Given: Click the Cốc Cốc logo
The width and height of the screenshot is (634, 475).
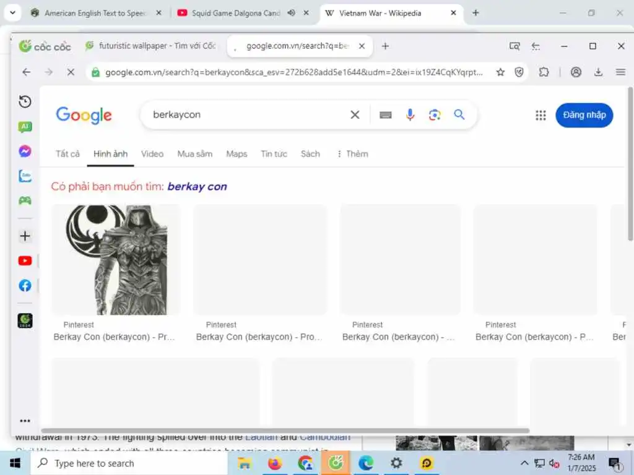Looking at the screenshot, I should click(x=45, y=46).
